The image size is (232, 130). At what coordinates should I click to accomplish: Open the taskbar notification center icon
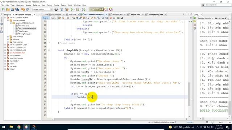pyautogui.click(x=227, y=127)
